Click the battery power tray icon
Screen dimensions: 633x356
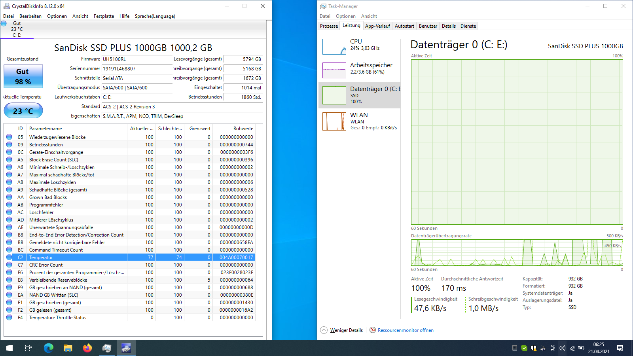point(581,348)
